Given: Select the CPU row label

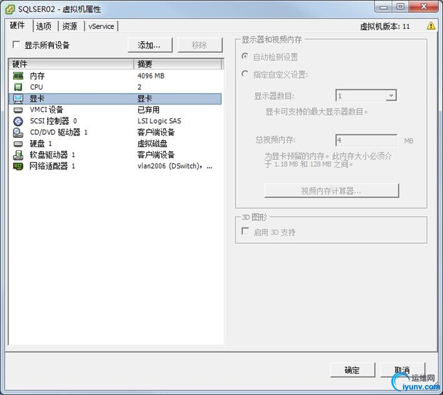Looking at the screenshot, I should 37,87.
